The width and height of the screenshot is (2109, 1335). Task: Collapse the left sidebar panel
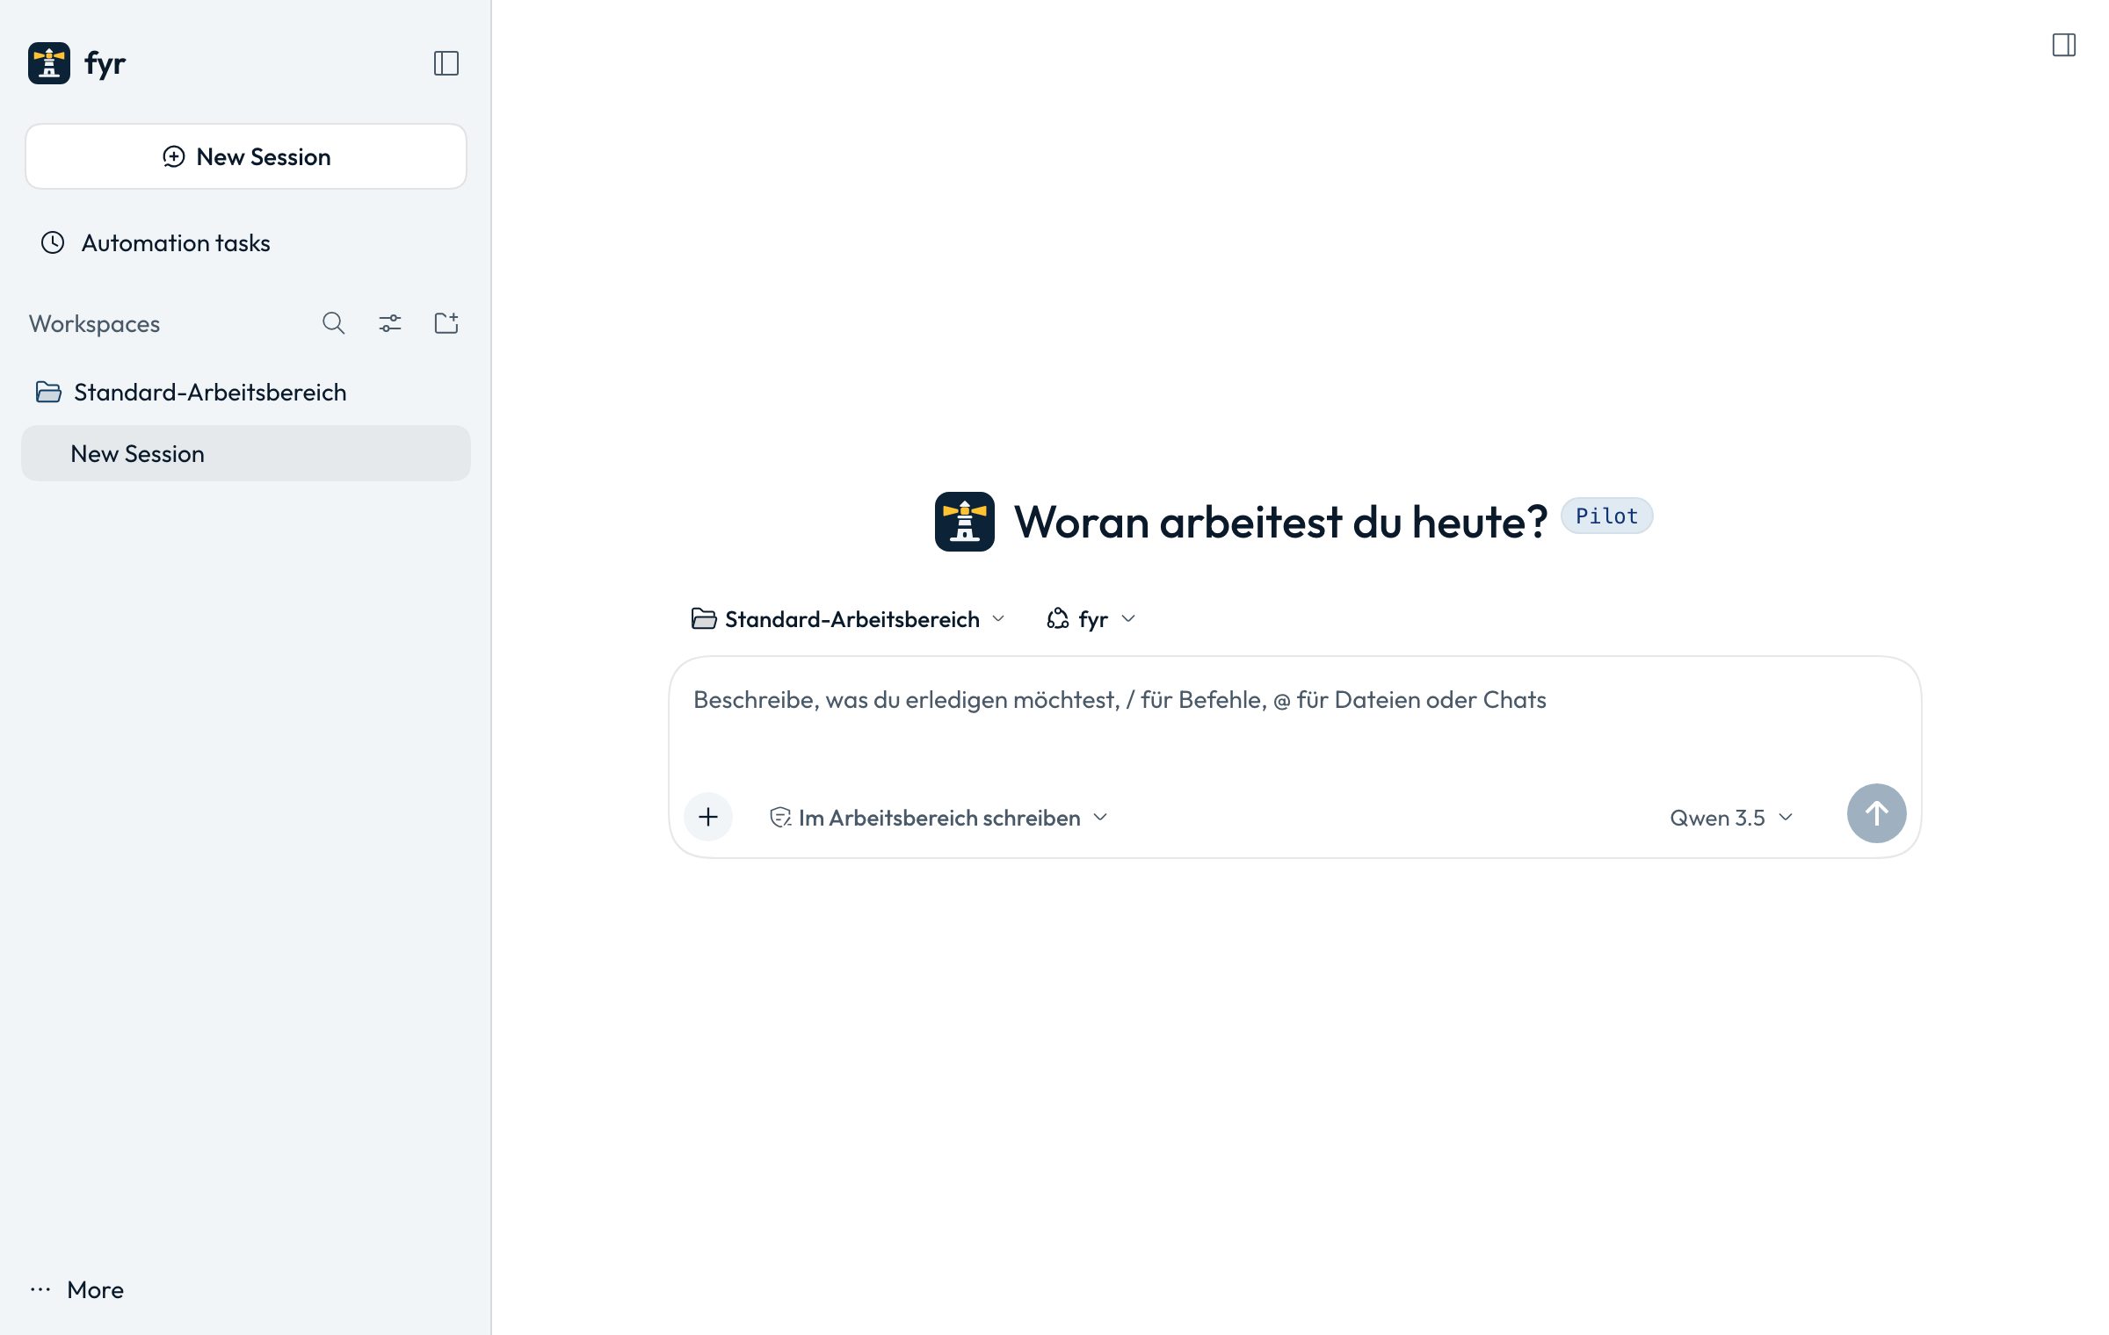coord(446,63)
